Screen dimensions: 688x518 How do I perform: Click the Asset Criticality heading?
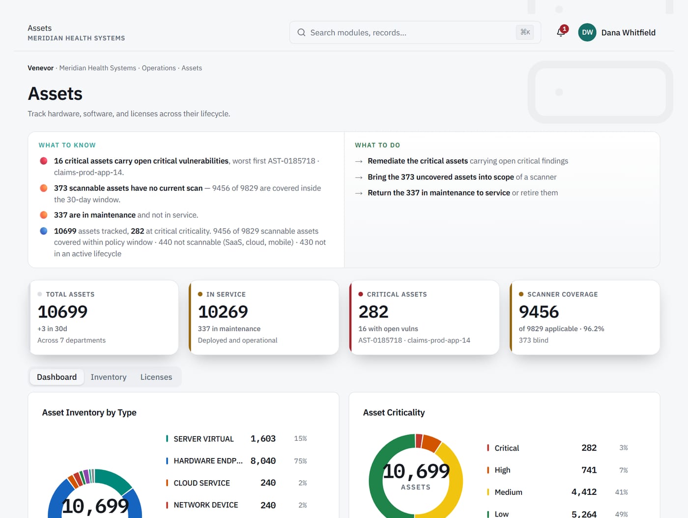tap(394, 412)
